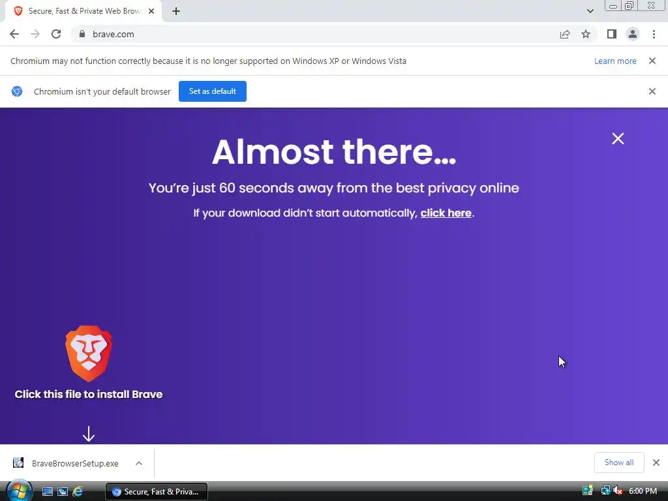This screenshot has width=668, height=501.
Task: Switch between windows via quick launch icon
Action: pyautogui.click(x=63, y=492)
